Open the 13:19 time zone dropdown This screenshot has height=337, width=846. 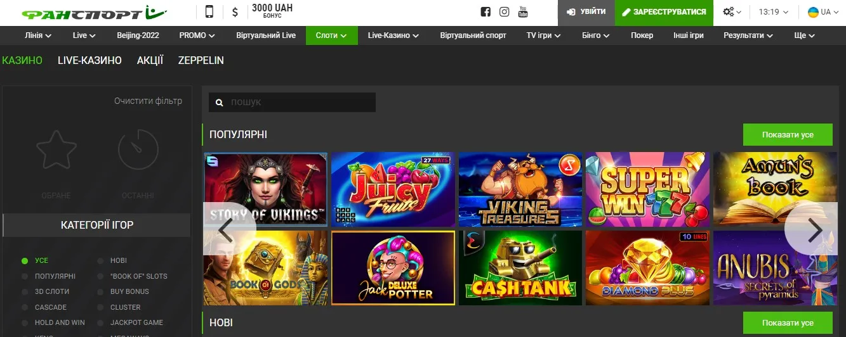[x=773, y=12]
